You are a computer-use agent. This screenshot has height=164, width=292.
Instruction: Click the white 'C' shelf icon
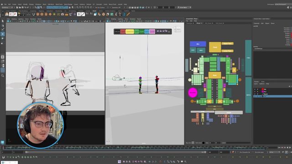(x=11, y=14)
